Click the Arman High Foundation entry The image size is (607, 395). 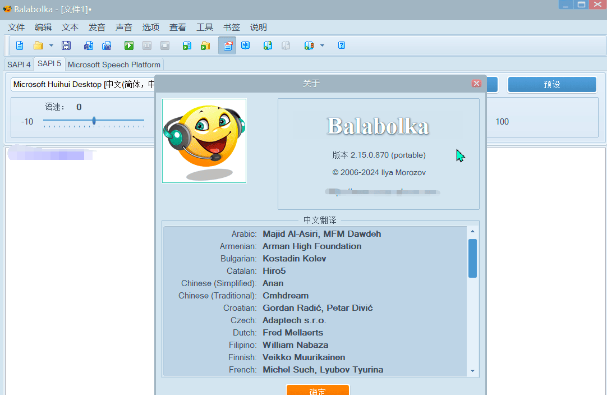pyautogui.click(x=312, y=246)
